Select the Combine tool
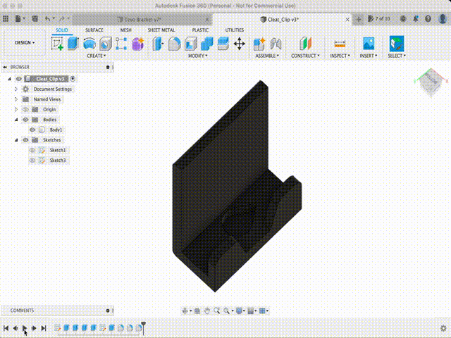 pyautogui.click(x=206, y=44)
